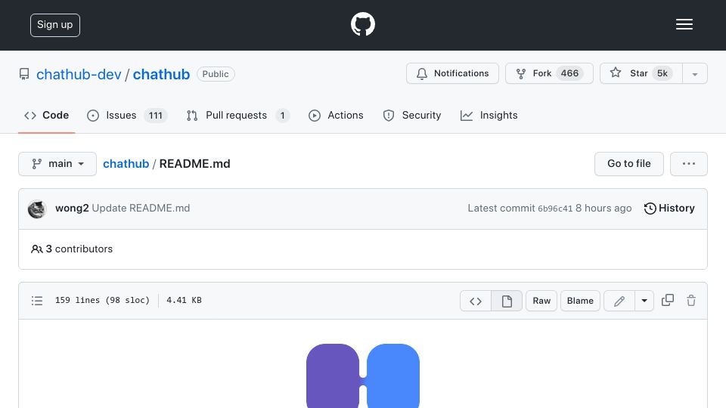Click the pencil edit file icon
The width and height of the screenshot is (726, 408).
(619, 301)
